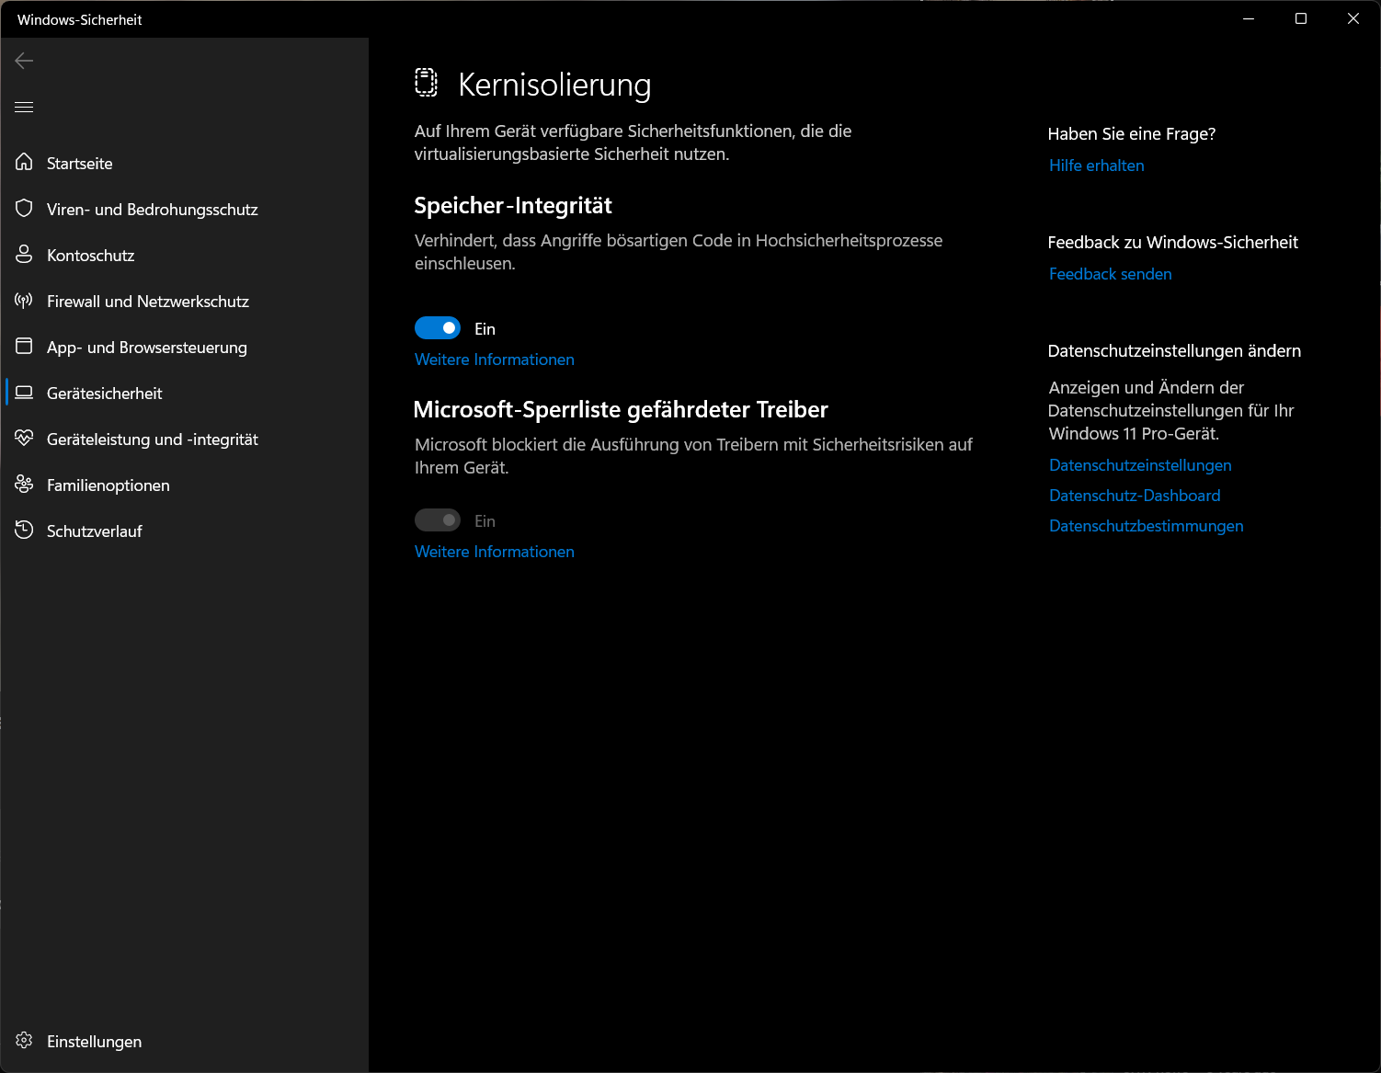This screenshot has width=1381, height=1073.
Task: Click the Kernisolierung page heading
Action: click(554, 85)
